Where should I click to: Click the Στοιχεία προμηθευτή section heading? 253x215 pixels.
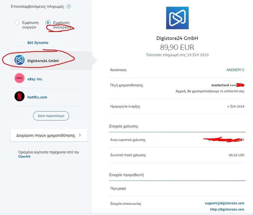(126, 175)
